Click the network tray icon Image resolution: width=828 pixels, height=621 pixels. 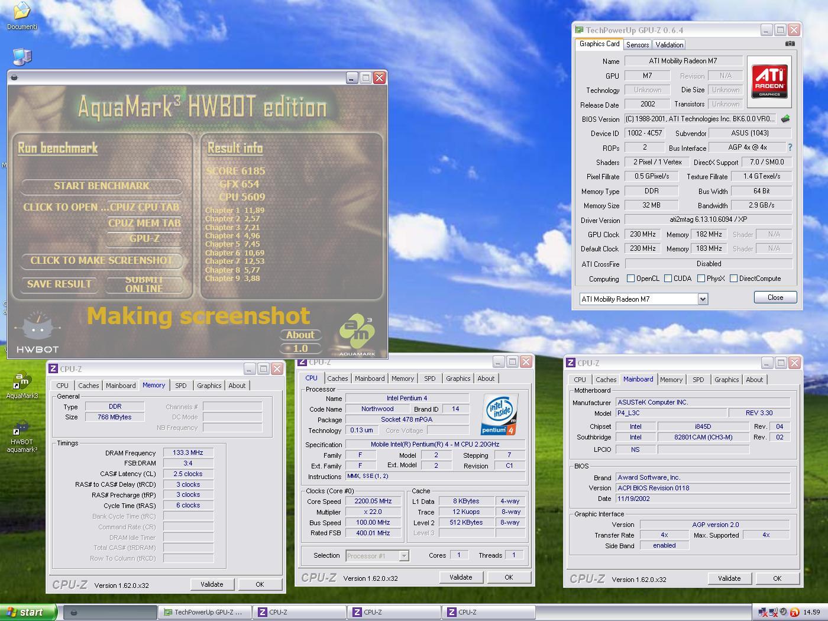764,612
